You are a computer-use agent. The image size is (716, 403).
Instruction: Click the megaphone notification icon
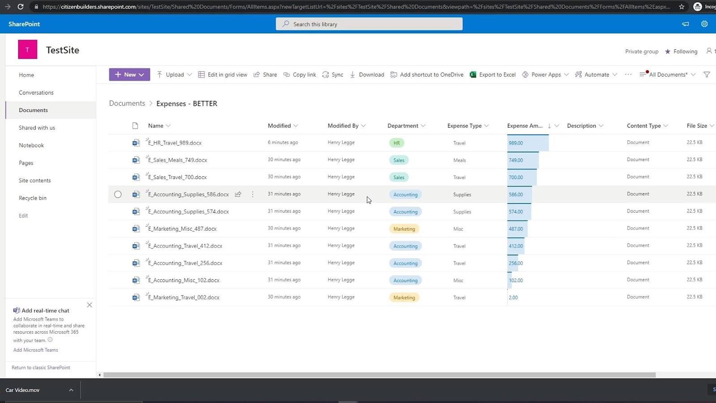pyautogui.click(x=685, y=24)
